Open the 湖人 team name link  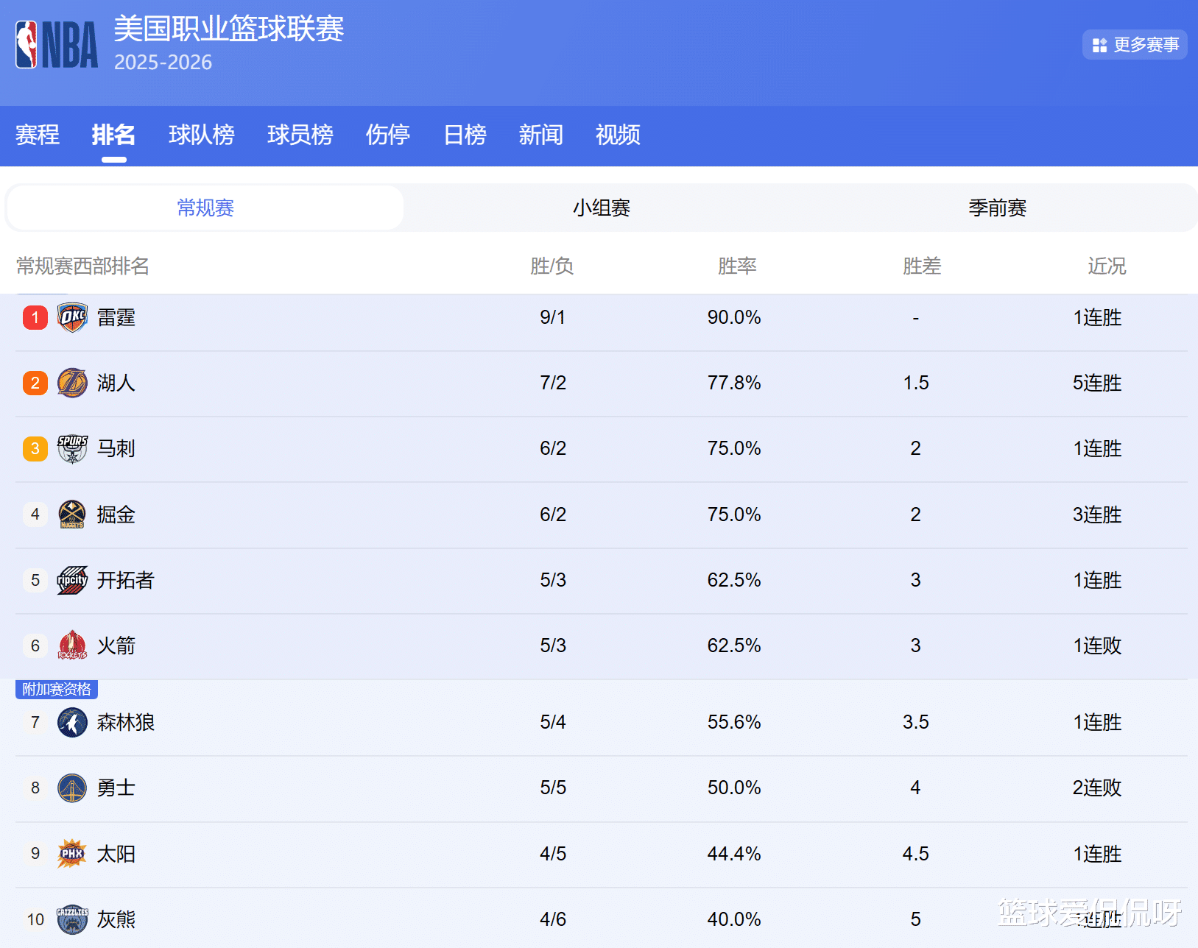pos(116,383)
